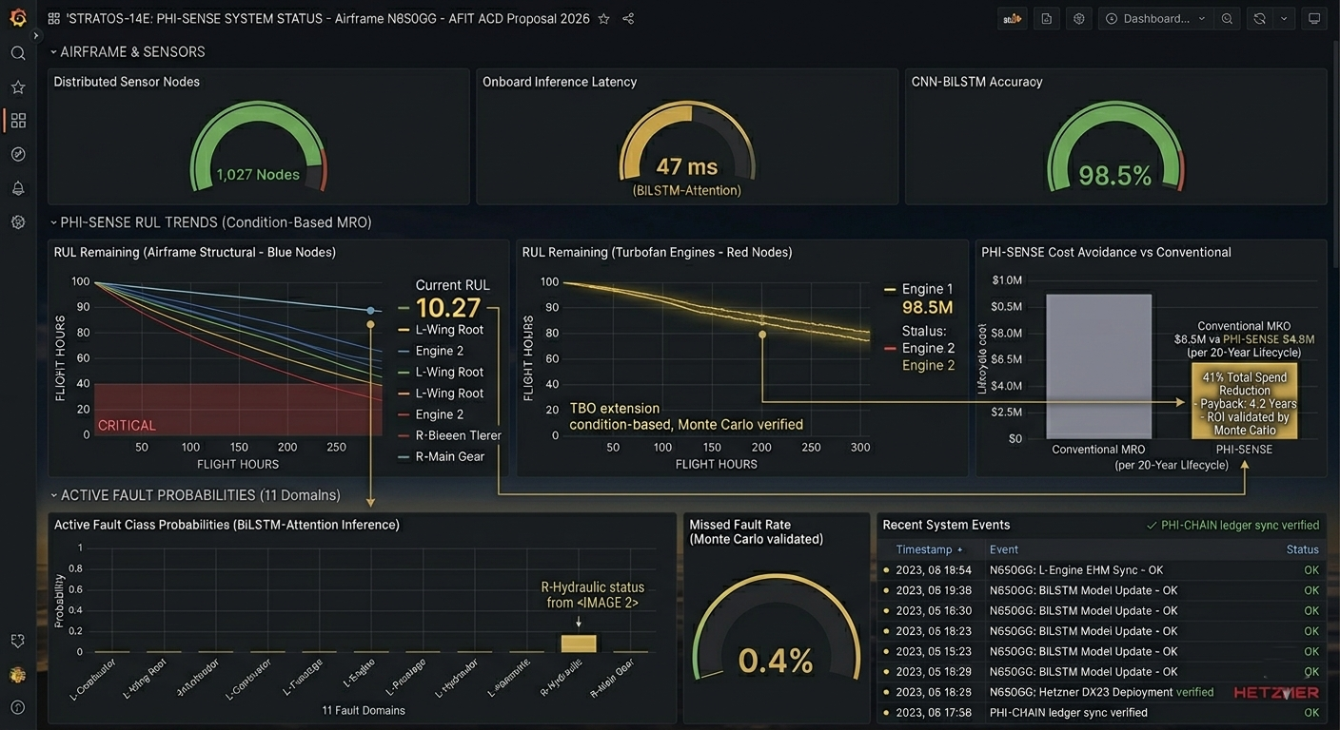This screenshot has width=1340, height=730.
Task: Open the search icon in sidebar
Action: [17, 53]
